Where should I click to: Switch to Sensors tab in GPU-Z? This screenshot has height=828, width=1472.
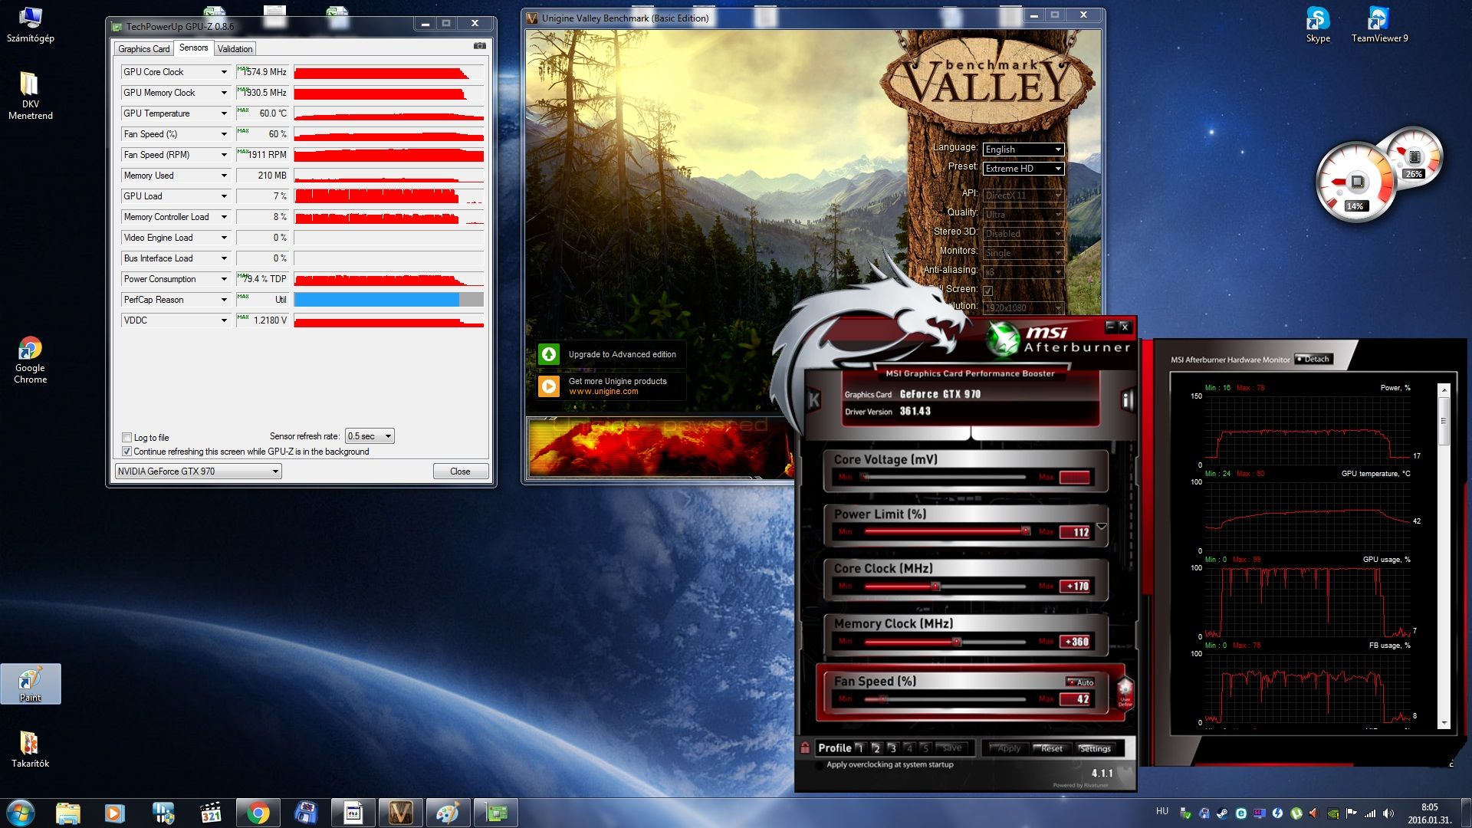coord(193,48)
